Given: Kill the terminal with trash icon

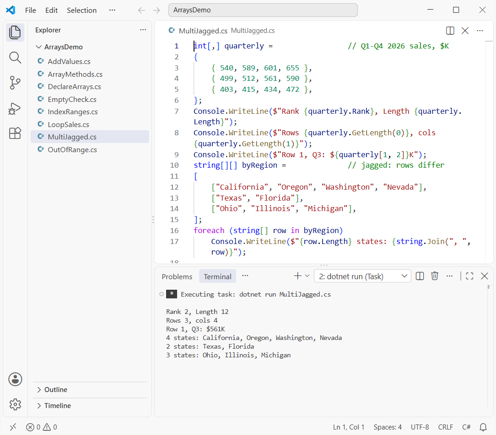Looking at the screenshot, I should (435, 276).
